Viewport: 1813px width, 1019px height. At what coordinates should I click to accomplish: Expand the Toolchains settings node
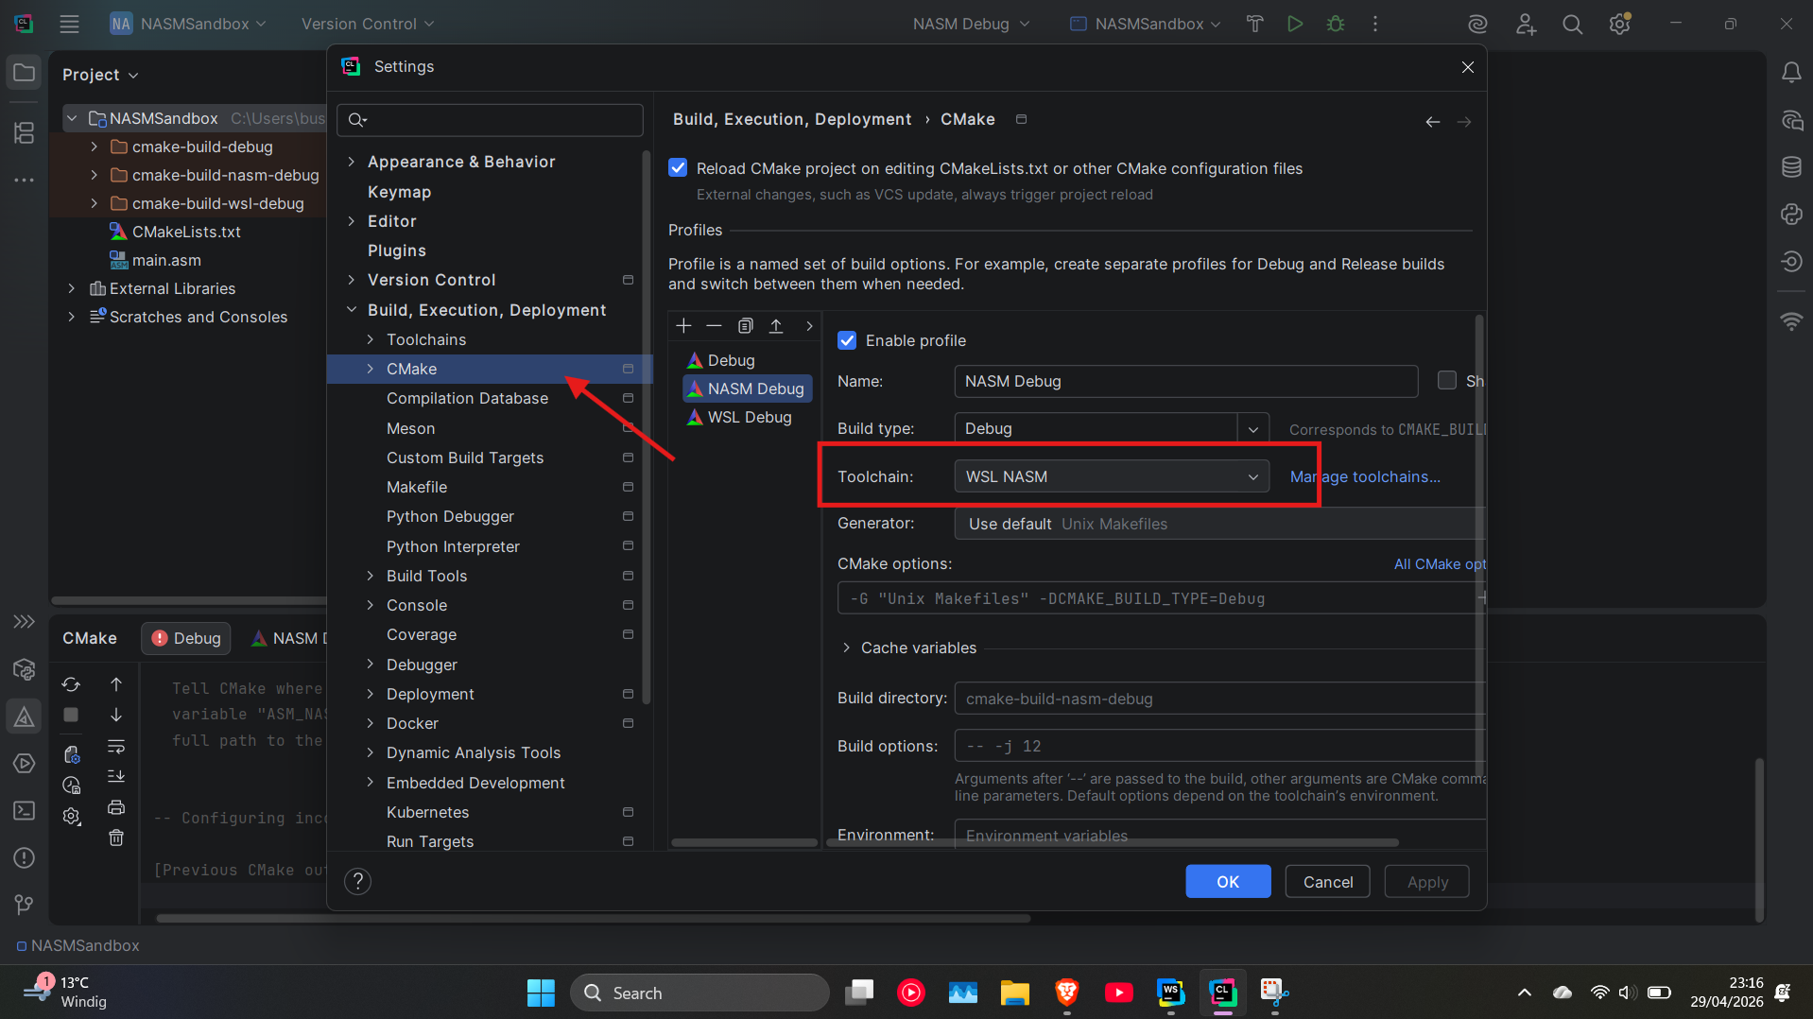371,339
